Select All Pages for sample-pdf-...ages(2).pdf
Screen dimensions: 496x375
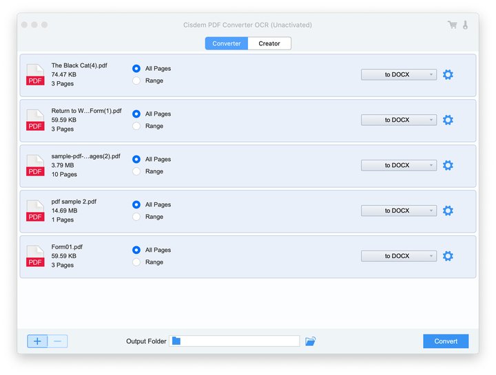click(x=136, y=159)
